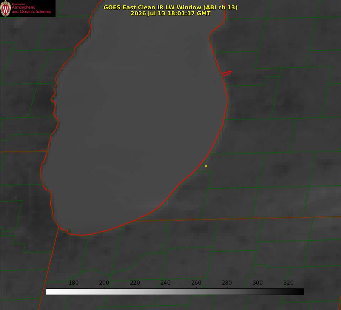Image resolution: width=341 pixels, height=310 pixels.
Task: Click the yellow location dot marker
Action: [x=206, y=166]
